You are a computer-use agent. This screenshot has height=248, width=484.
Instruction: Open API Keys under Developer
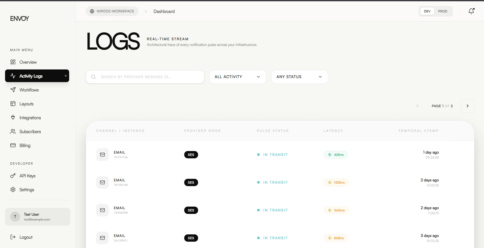(37, 176)
